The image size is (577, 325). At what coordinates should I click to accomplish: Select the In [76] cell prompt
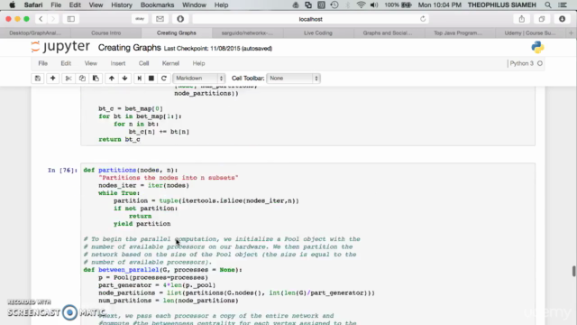62,171
